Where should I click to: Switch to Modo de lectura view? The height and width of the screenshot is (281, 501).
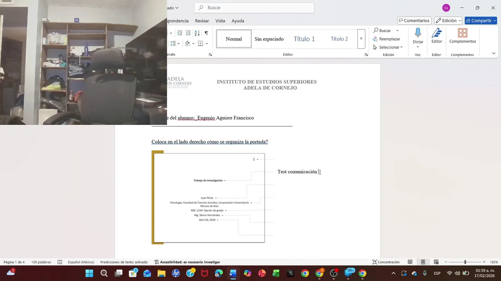point(410,262)
